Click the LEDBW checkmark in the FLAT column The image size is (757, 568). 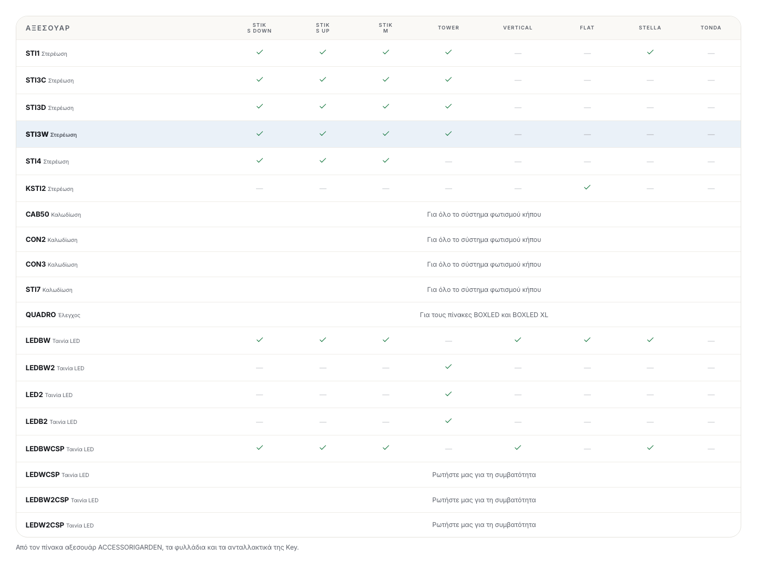[587, 340]
